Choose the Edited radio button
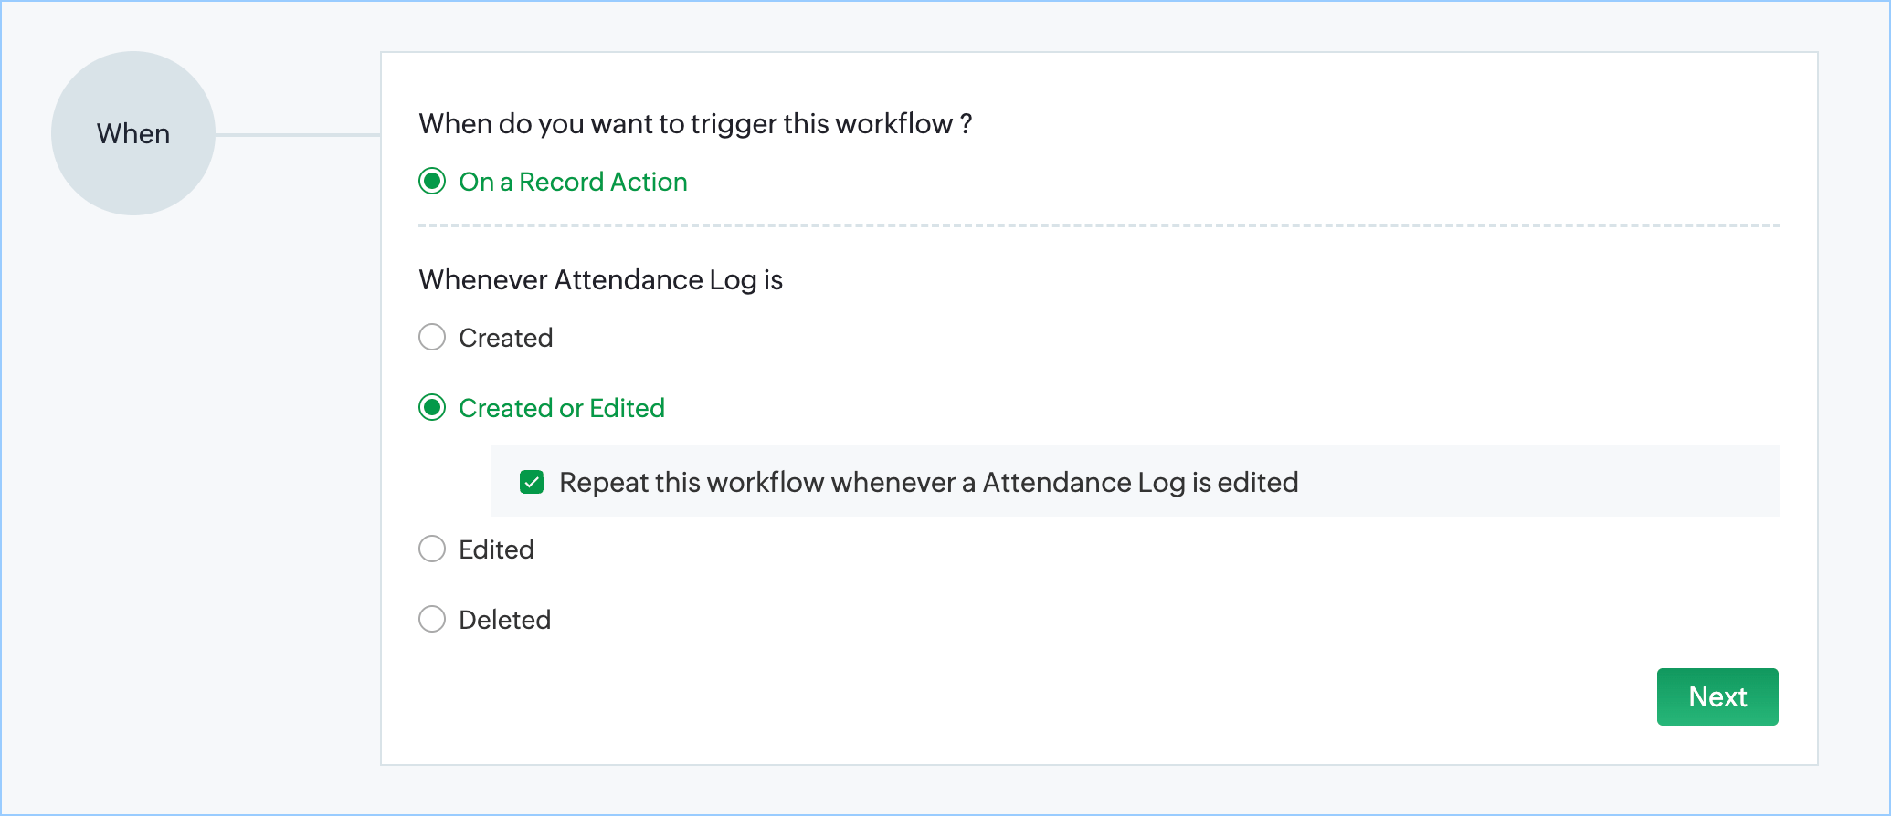 tap(432, 549)
